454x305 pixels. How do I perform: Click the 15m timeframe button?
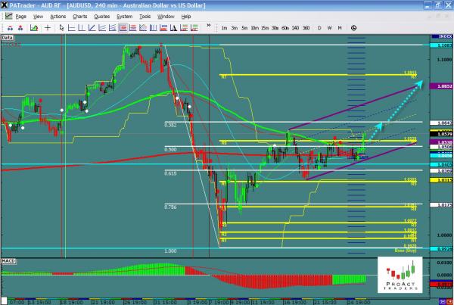coord(265,28)
